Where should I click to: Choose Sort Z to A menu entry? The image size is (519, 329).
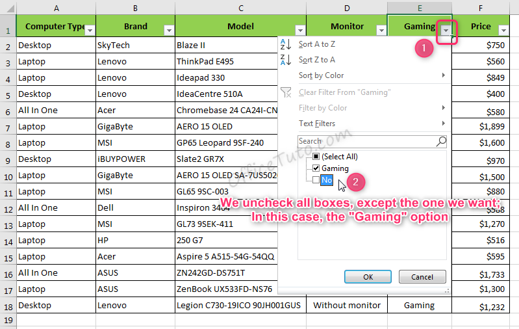coord(365,60)
